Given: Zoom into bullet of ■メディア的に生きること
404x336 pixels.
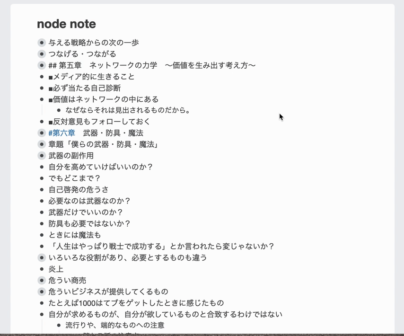Looking at the screenshot, I should pos(42,77).
